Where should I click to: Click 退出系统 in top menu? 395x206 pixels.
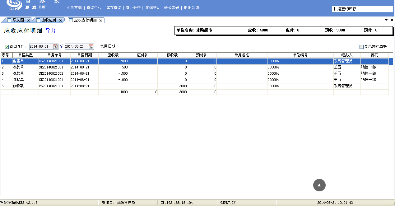(191, 8)
